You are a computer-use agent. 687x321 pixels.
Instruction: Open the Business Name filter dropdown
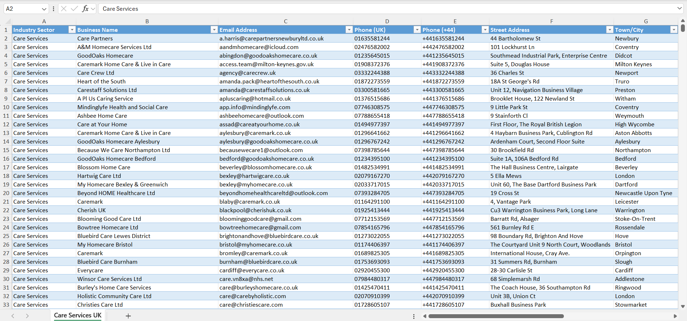tap(214, 30)
